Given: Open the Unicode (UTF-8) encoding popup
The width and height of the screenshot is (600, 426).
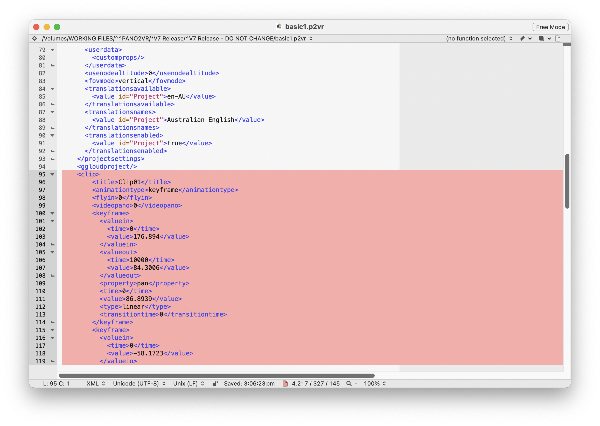Looking at the screenshot, I should (x=139, y=384).
